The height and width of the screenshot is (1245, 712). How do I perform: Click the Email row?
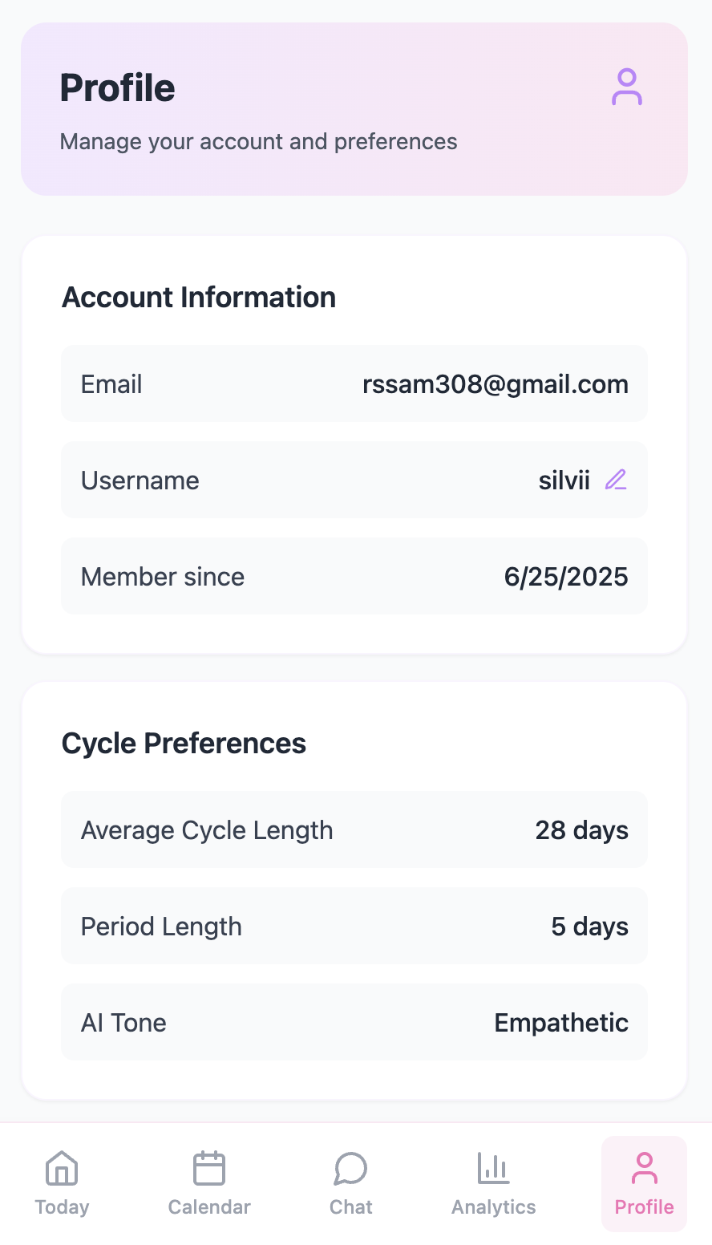[354, 383]
